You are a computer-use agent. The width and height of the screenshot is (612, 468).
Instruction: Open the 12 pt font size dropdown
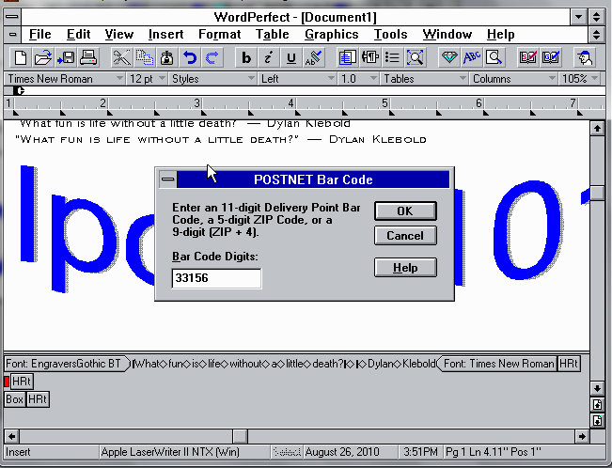[x=148, y=79]
